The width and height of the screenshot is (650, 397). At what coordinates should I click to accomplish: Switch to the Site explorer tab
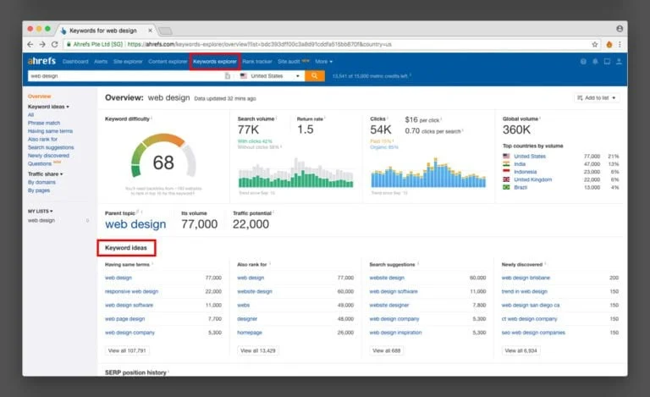(128, 62)
